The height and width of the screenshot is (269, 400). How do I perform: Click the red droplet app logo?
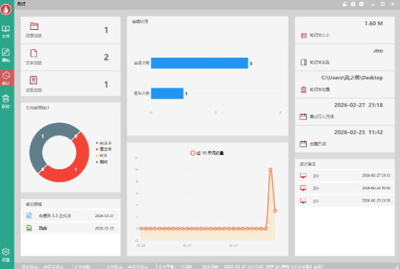(6, 9)
